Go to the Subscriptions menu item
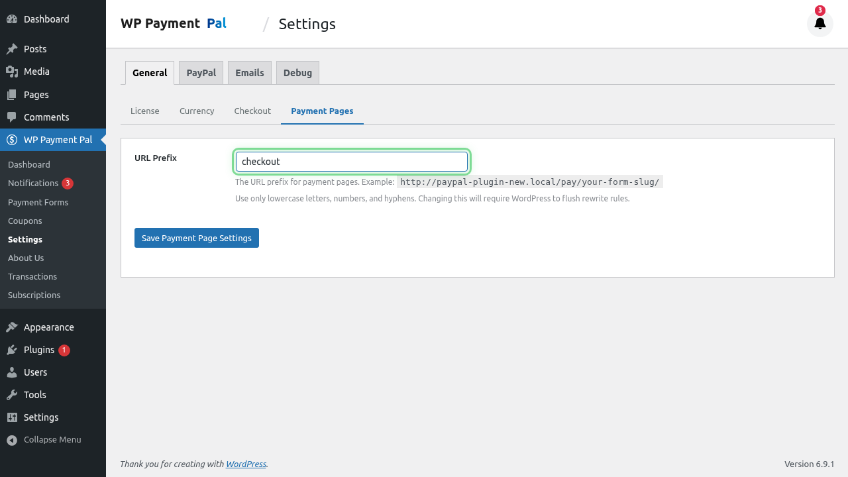Image resolution: width=848 pixels, height=477 pixels. pos(34,295)
